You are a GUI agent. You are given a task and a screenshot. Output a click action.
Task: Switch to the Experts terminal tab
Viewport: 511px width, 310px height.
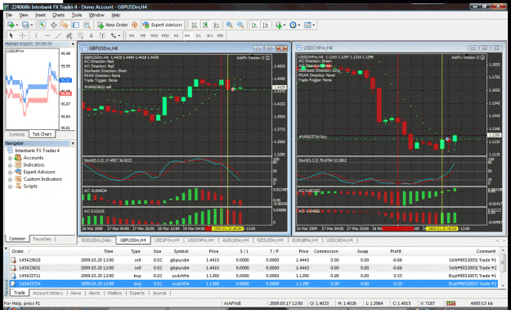point(137,293)
